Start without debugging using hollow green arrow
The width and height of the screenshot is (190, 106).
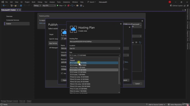[65, 6]
